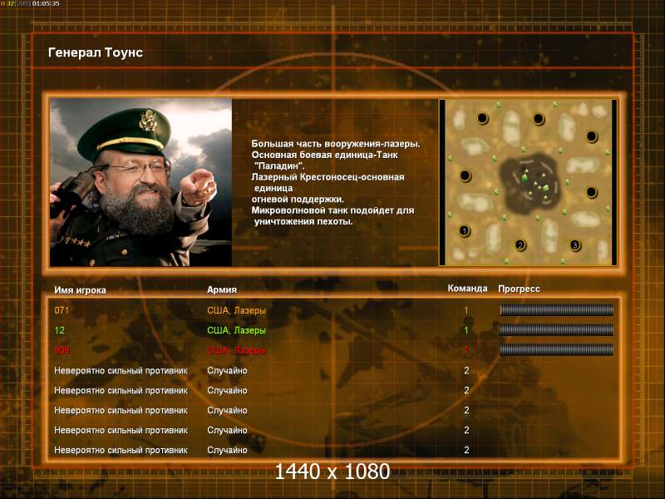Screen dimensions: 665x499
Task: Click the "Армия" column header
Action: pyautogui.click(x=222, y=289)
